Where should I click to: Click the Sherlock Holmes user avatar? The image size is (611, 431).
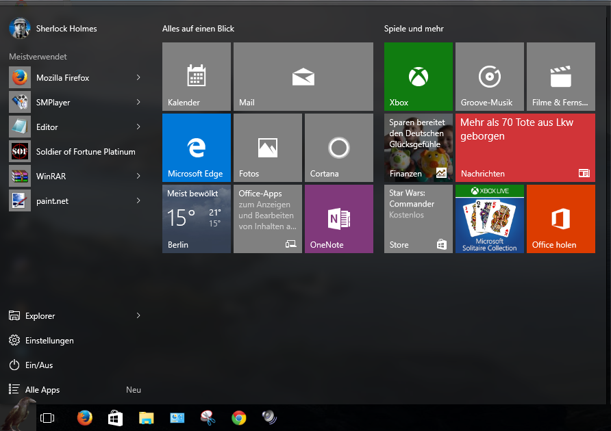point(19,28)
